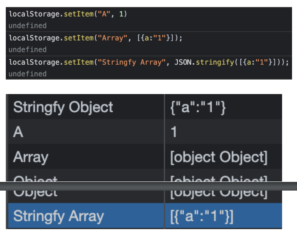Select the {"a":"1"} value cell
The width and height of the screenshot is (297, 237).
[x=224, y=107]
